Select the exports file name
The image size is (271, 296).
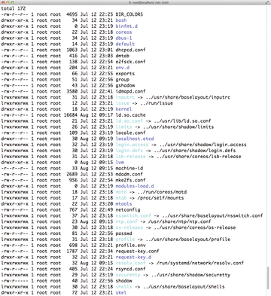click(x=125, y=74)
